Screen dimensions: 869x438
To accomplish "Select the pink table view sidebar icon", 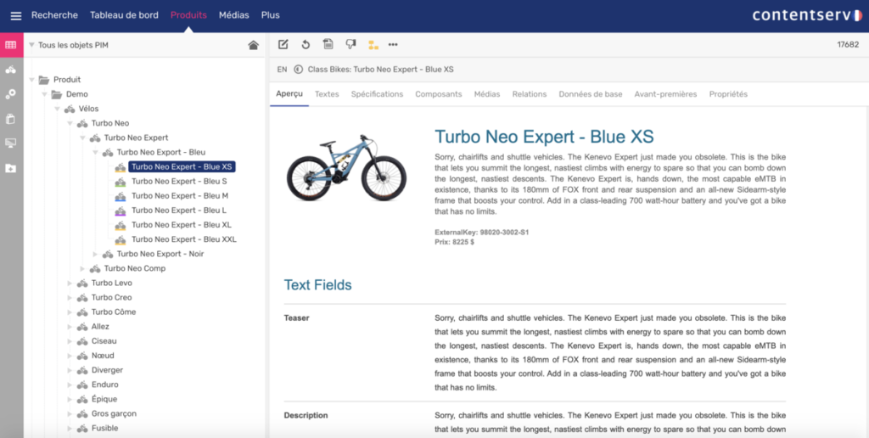I will [11, 45].
